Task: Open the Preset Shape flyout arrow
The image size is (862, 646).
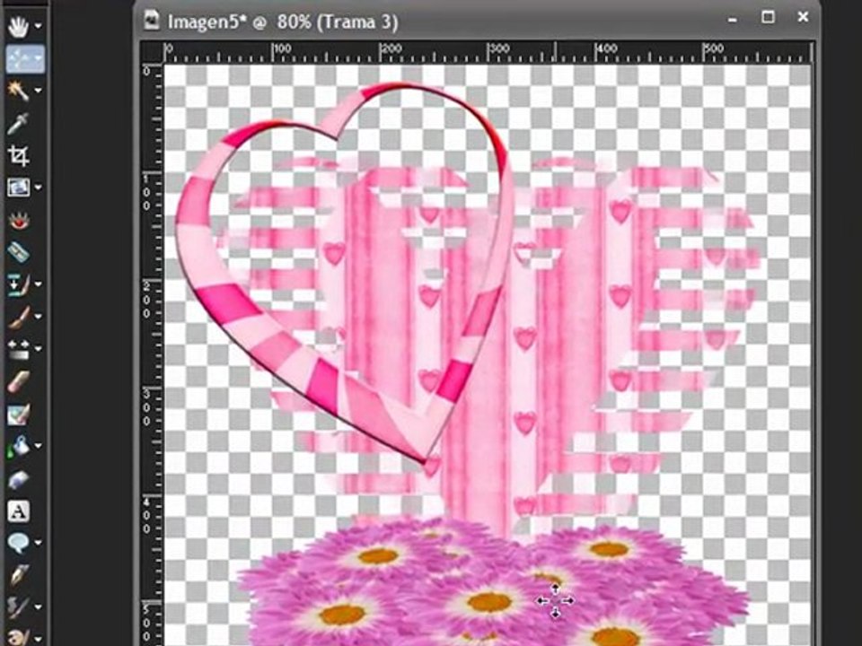Action: point(38,543)
